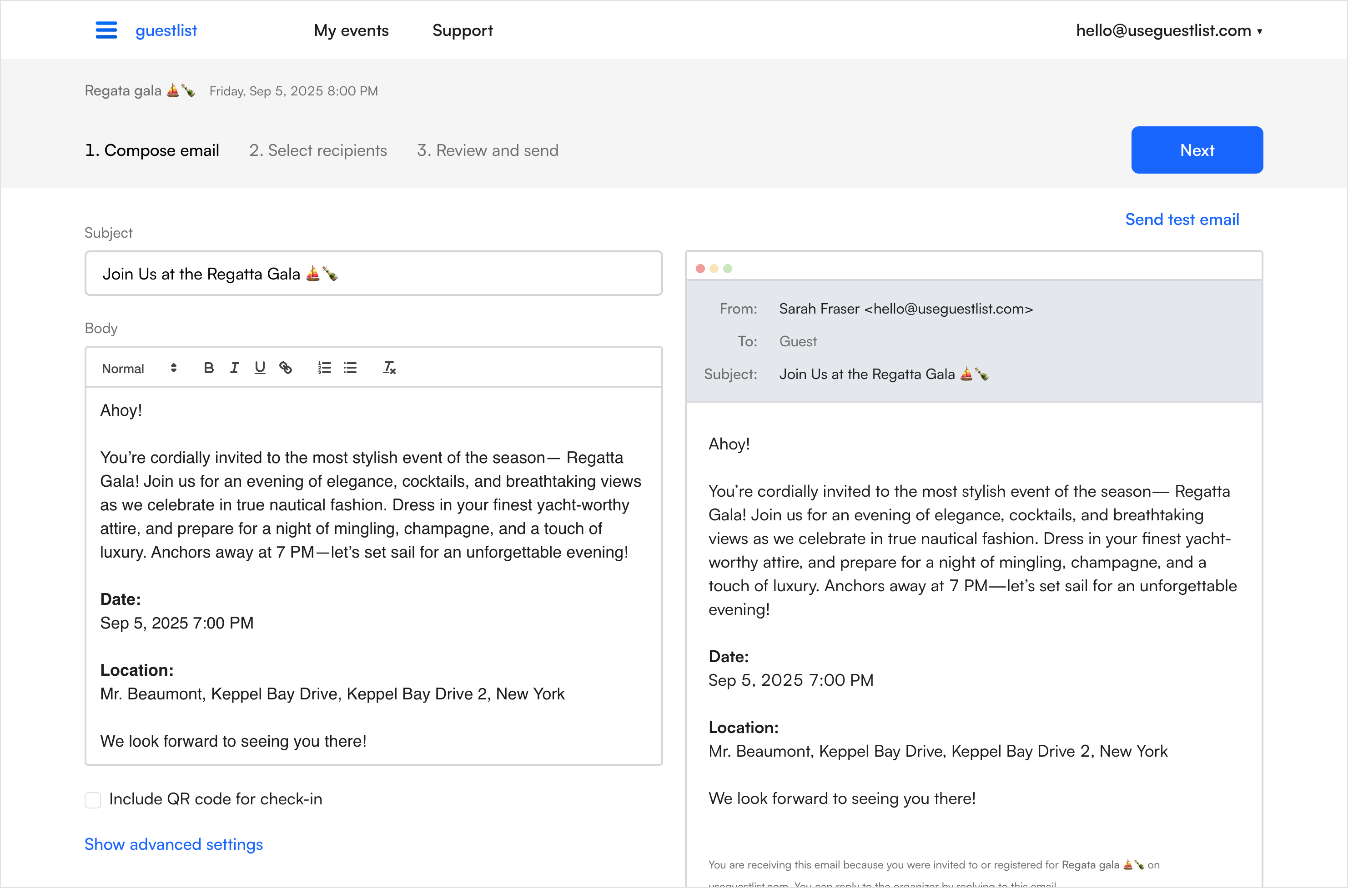1348x888 pixels.
Task: Switch to Select recipients step
Action: click(x=318, y=150)
